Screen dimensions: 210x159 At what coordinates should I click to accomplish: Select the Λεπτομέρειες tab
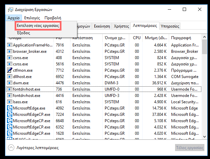[145, 26]
